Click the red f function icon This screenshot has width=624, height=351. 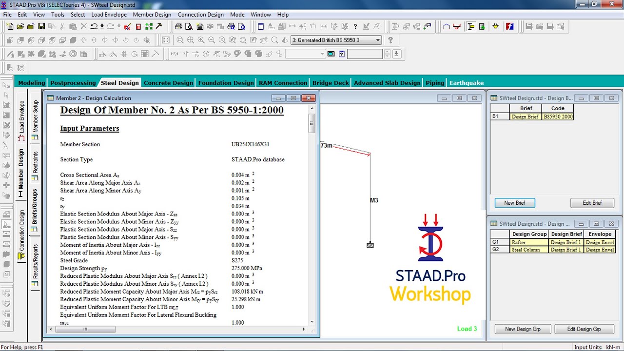click(510, 26)
